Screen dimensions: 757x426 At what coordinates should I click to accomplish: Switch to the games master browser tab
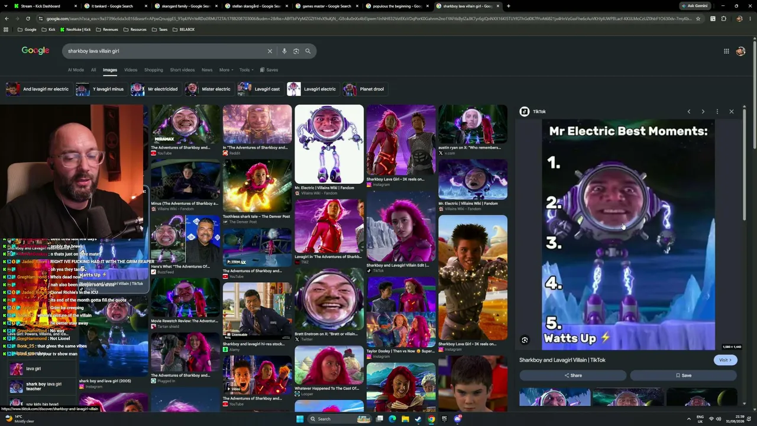pos(326,6)
